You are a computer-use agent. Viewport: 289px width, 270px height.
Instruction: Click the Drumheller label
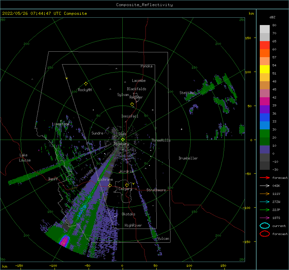[x=188, y=158]
